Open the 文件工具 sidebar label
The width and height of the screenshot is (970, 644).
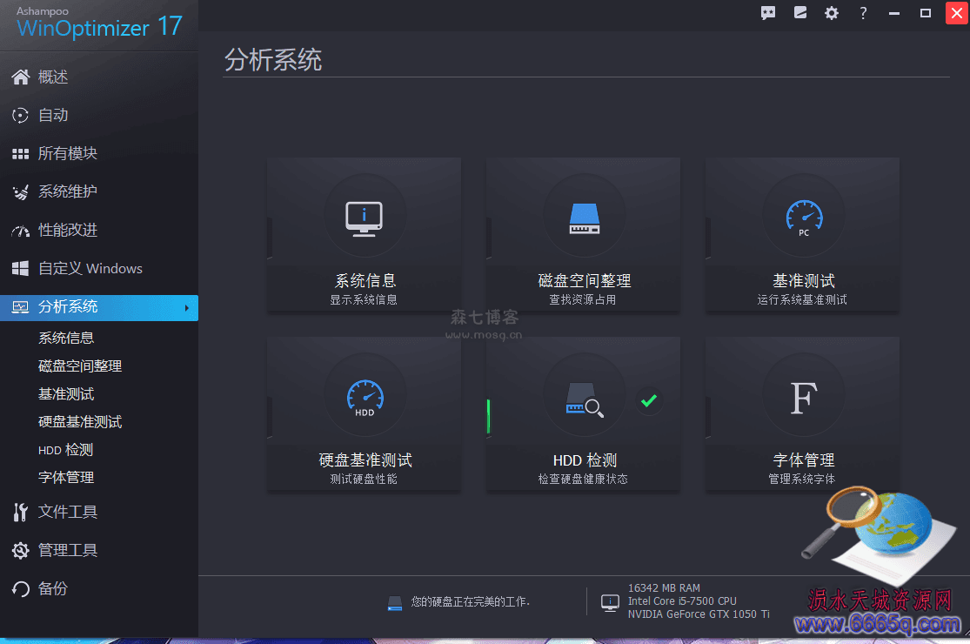pyautogui.click(x=68, y=512)
